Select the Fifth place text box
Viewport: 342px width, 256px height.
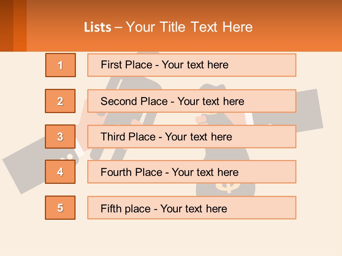[192, 208]
